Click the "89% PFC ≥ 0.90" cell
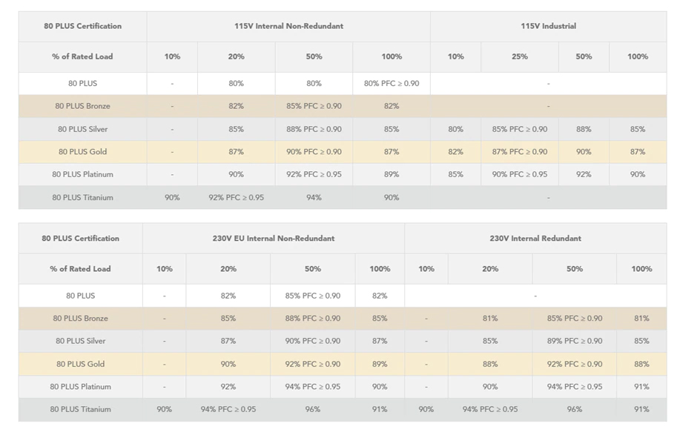Screen dimensions: 697x432 [575, 341]
